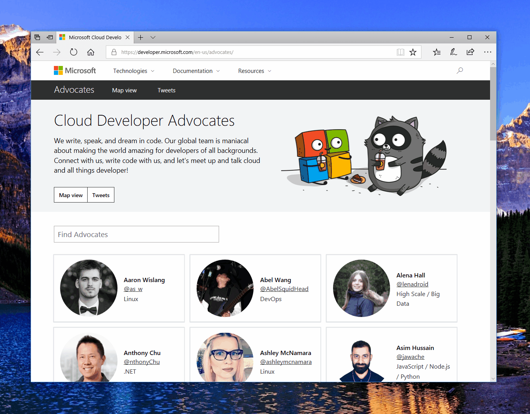
Task: Expand the Documentation menu
Action: pyautogui.click(x=196, y=71)
